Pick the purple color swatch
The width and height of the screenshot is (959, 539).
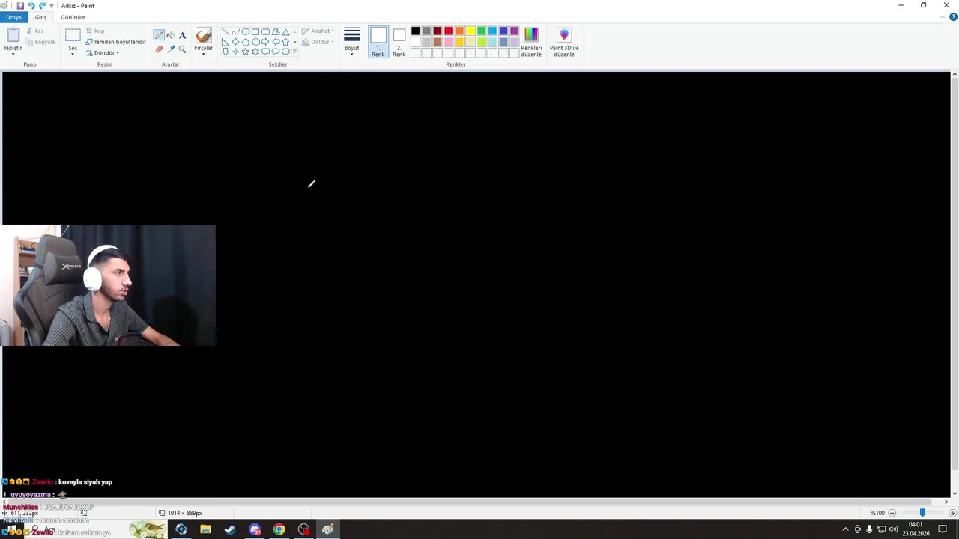(515, 31)
